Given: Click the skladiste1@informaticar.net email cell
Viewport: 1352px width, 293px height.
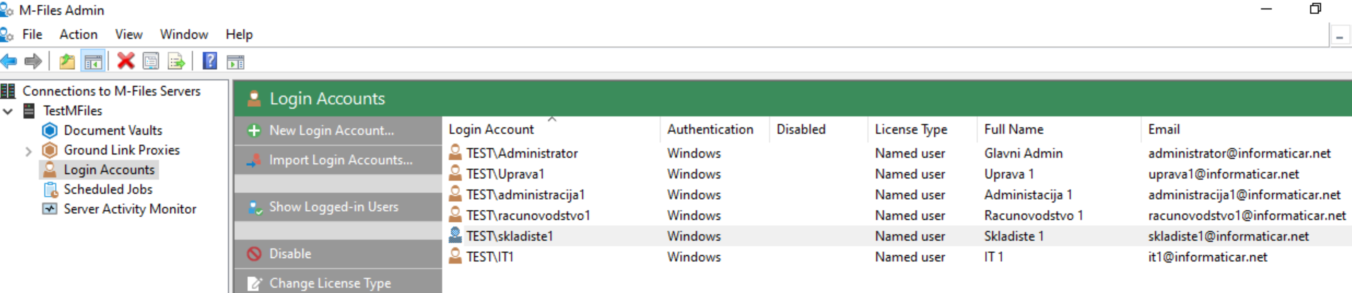Looking at the screenshot, I should (x=1228, y=236).
